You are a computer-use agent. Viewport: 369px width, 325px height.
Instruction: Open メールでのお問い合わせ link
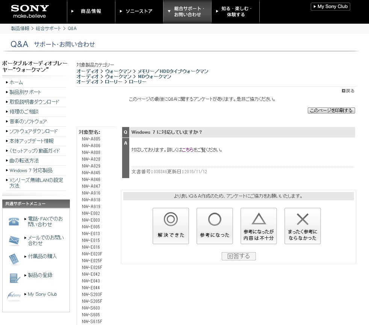[x=46, y=240]
